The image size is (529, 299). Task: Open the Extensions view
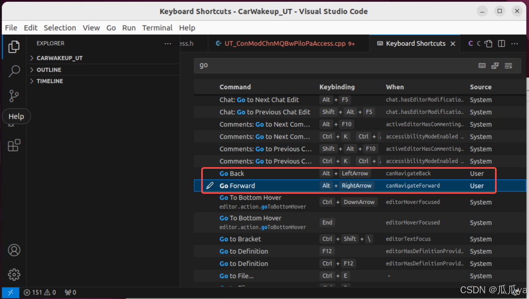coord(14,145)
